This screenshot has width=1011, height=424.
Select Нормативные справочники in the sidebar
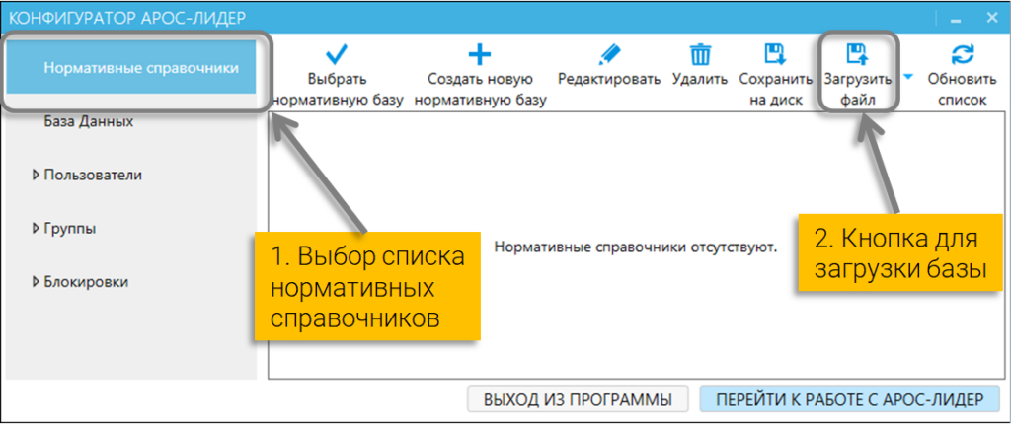pos(131,68)
